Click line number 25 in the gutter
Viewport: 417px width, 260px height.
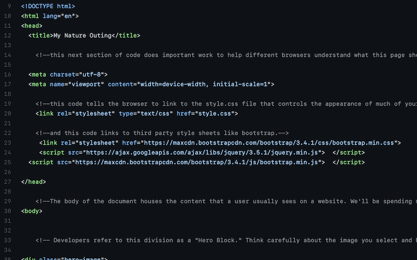8,162
